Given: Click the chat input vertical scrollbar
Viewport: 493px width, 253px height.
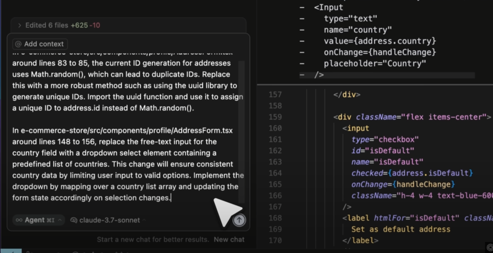Looking at the screenshot, I should click(x=241, y=132).
